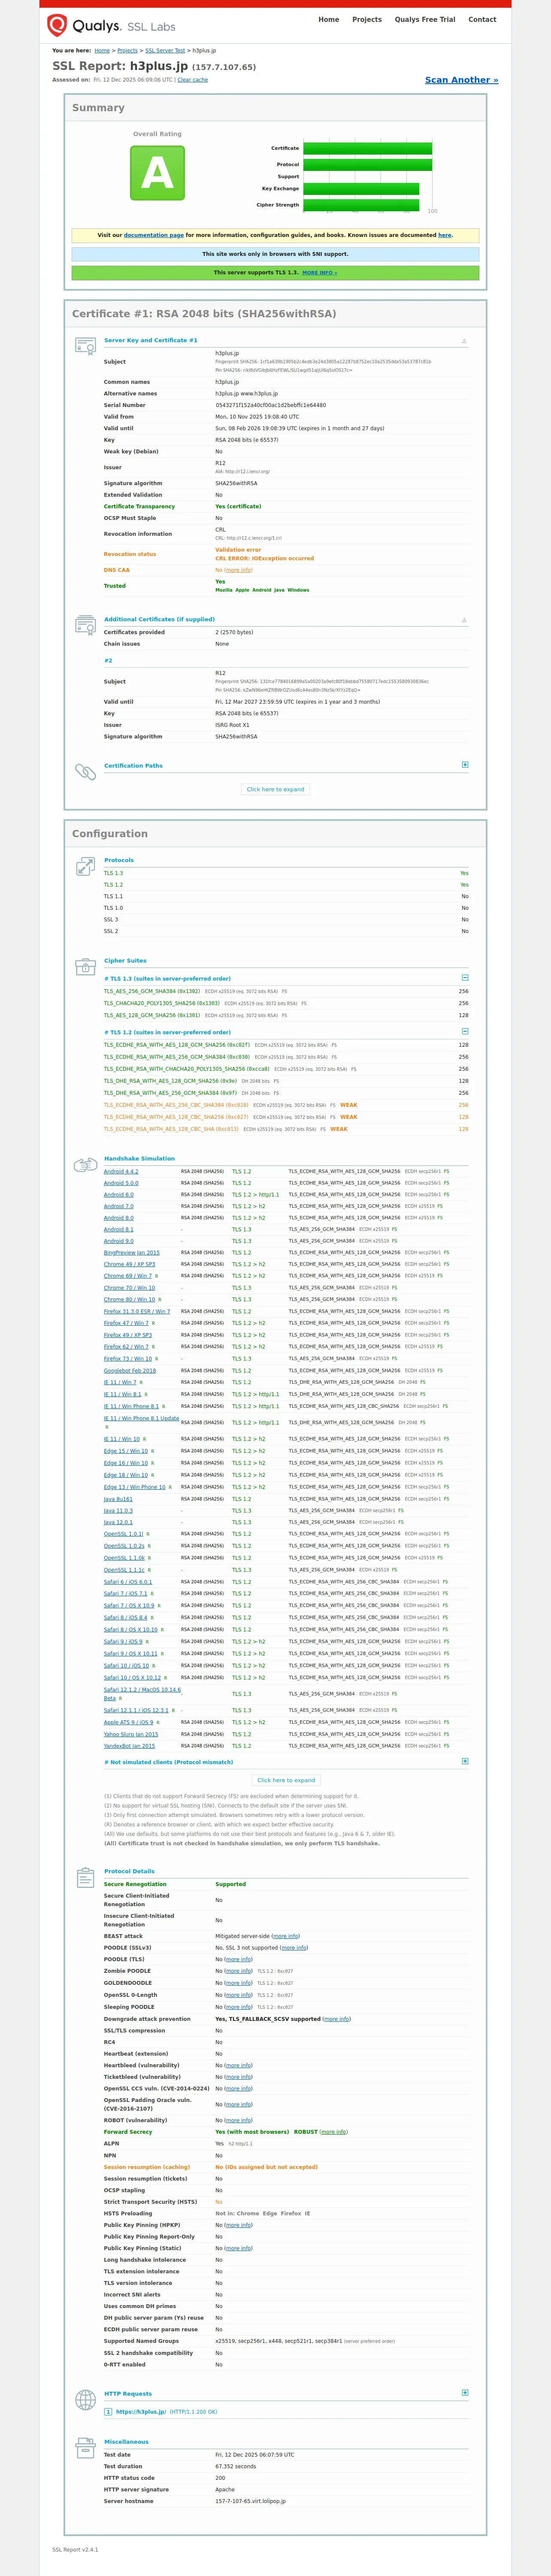Open Downgrade attack prevention more info link

coord(337,2019)
